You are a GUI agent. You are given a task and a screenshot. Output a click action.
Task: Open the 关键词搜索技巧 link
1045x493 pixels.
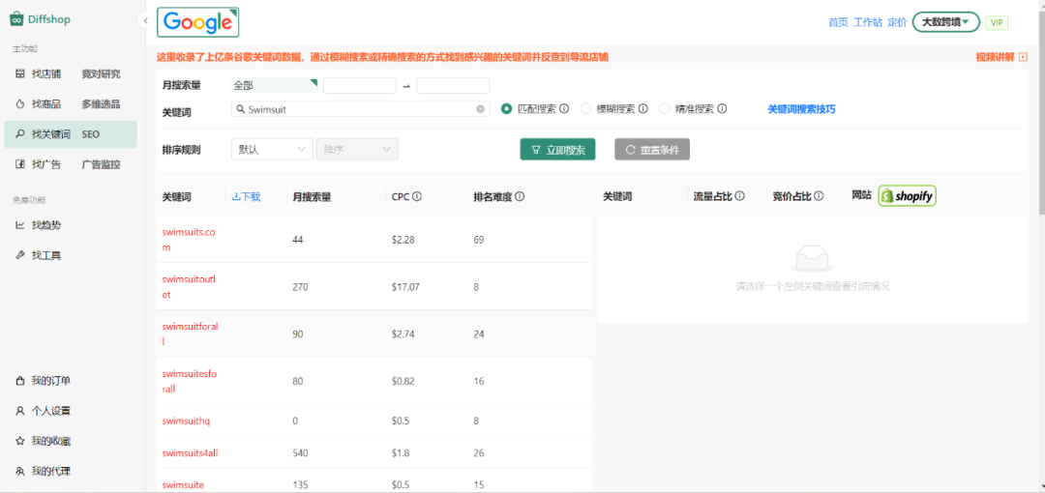pos(802,108)
